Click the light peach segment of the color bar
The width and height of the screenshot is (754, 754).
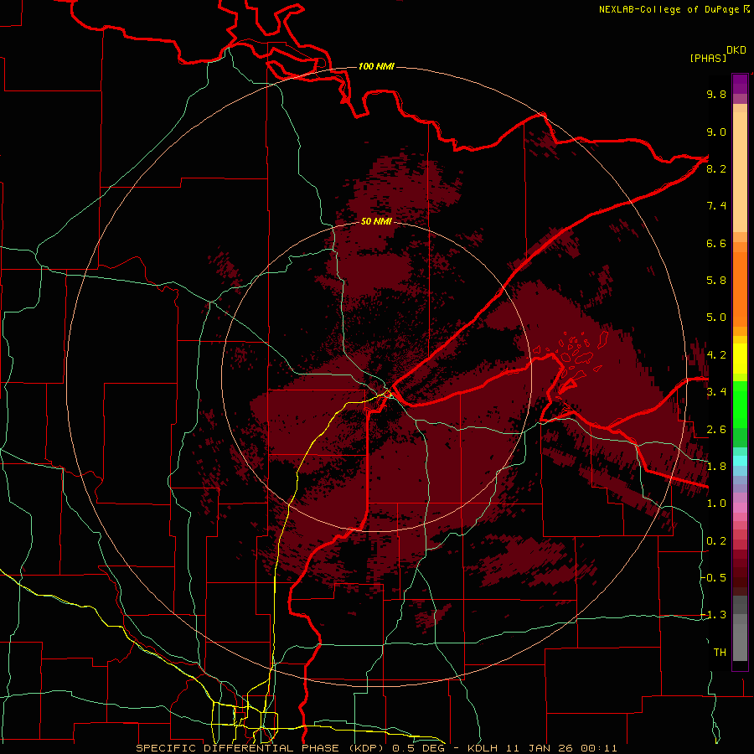(740, 172)
